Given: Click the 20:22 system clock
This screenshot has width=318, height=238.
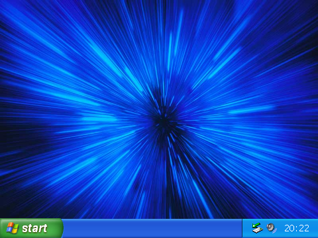Looking at the screenshot, I should (297, 228).
